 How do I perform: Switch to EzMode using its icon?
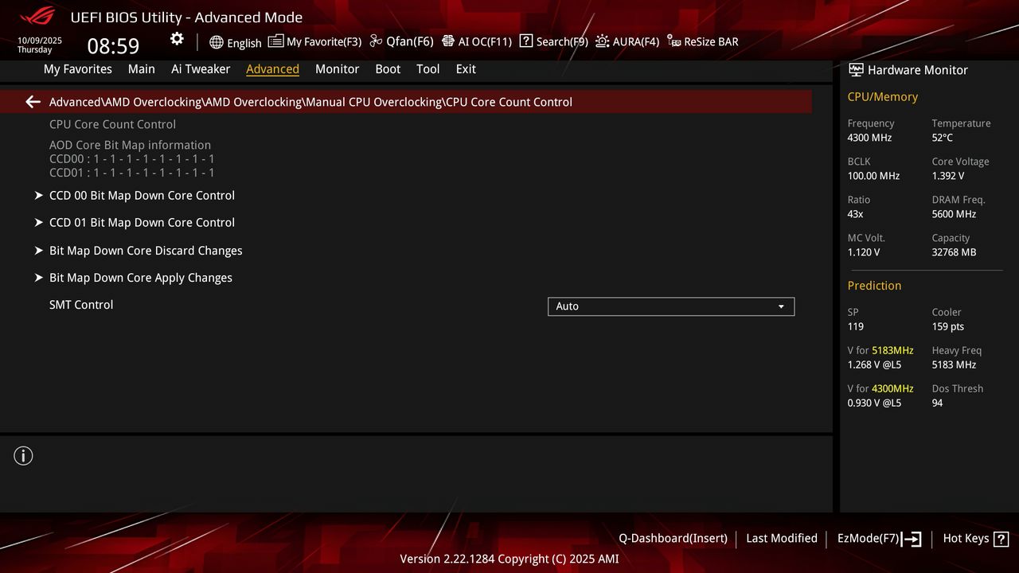pyautogui.click(x=912, y=539)
